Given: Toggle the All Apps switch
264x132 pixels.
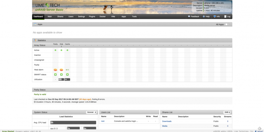Looking at the screenshot, I should [x=227, y=24].
